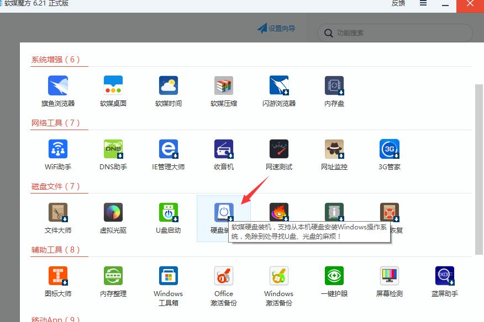Image resolution: width=484 pixels, height=322 pixels.
Task: Enable 一键护眼 eye protection
Action: pos(334,276)
